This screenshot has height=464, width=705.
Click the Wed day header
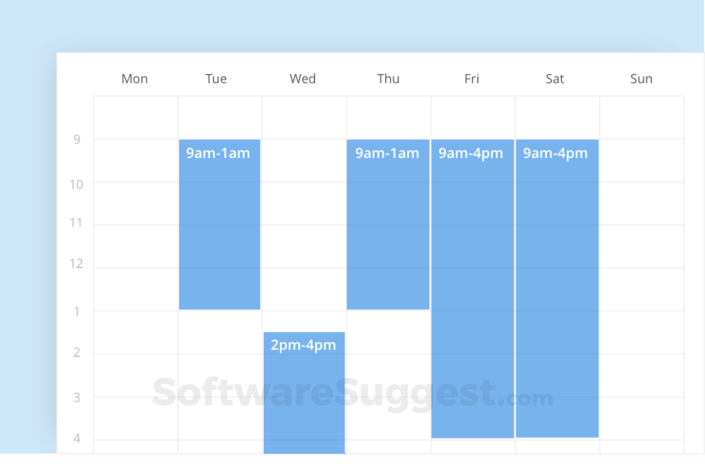coord(303,79)
